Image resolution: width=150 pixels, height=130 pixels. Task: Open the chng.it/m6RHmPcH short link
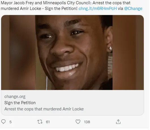[x=98, y=9]
